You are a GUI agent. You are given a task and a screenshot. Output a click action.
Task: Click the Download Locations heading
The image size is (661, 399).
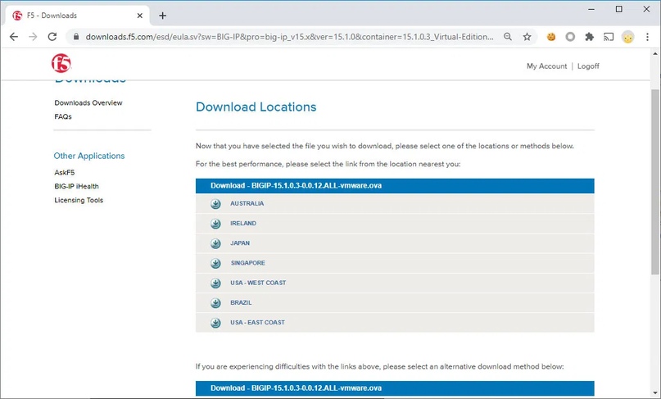pyautogui.click(x=256, y=107)
